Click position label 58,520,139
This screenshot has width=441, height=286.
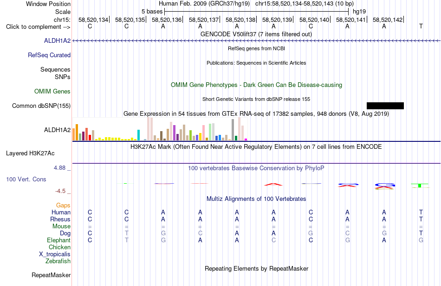pyautogui.click(x=277, y=20)
